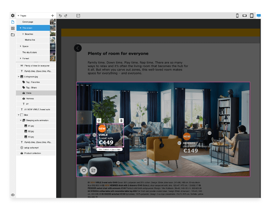The height and width of the screenshot is (216, 271).
Task: Select the 03.jpg image layer
Action: point(36,137)
